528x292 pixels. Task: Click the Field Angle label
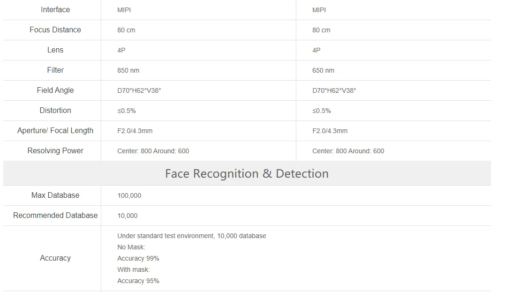[55, 90]
